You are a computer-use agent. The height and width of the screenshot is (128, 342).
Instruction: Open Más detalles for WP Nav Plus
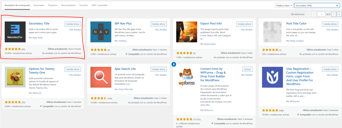(161, 30)
